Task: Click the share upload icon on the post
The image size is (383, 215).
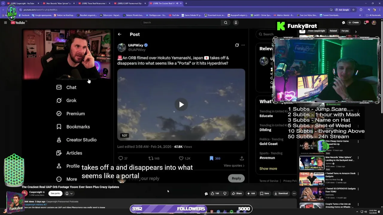Action: tap(242, 158)
